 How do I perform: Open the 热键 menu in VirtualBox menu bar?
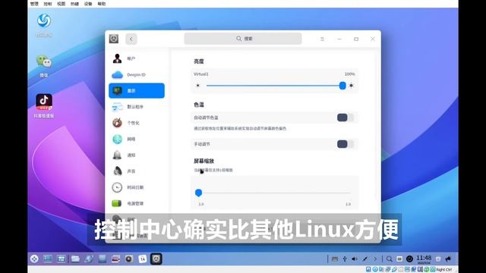click(x=74, y=4)
